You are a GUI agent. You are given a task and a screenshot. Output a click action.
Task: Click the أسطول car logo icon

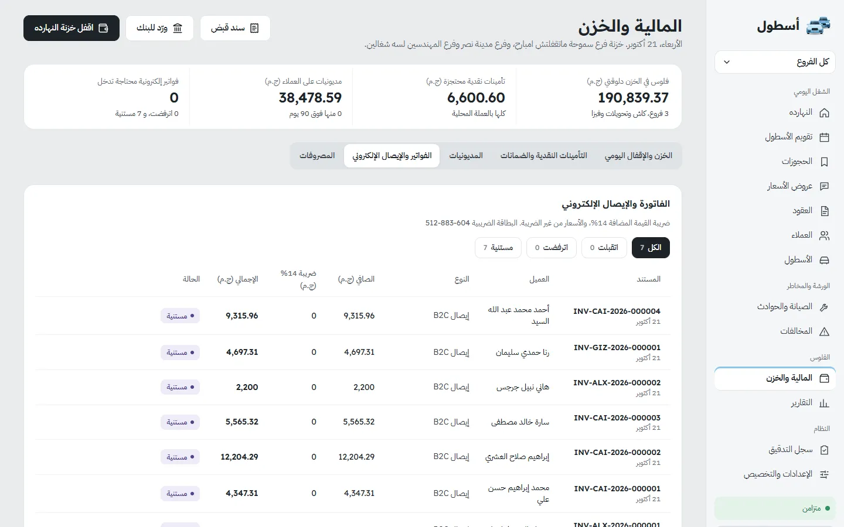(x=819, y=26)
